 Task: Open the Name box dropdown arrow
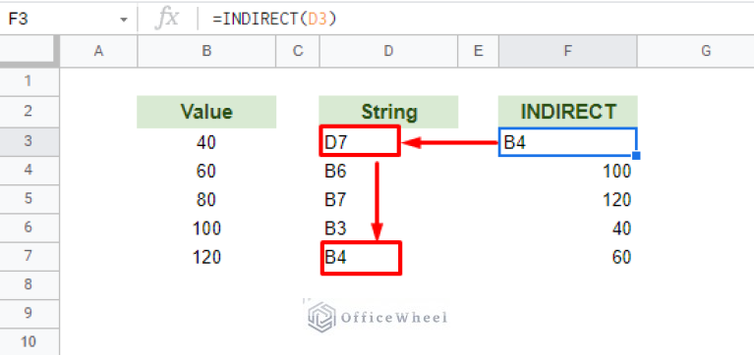124,20
